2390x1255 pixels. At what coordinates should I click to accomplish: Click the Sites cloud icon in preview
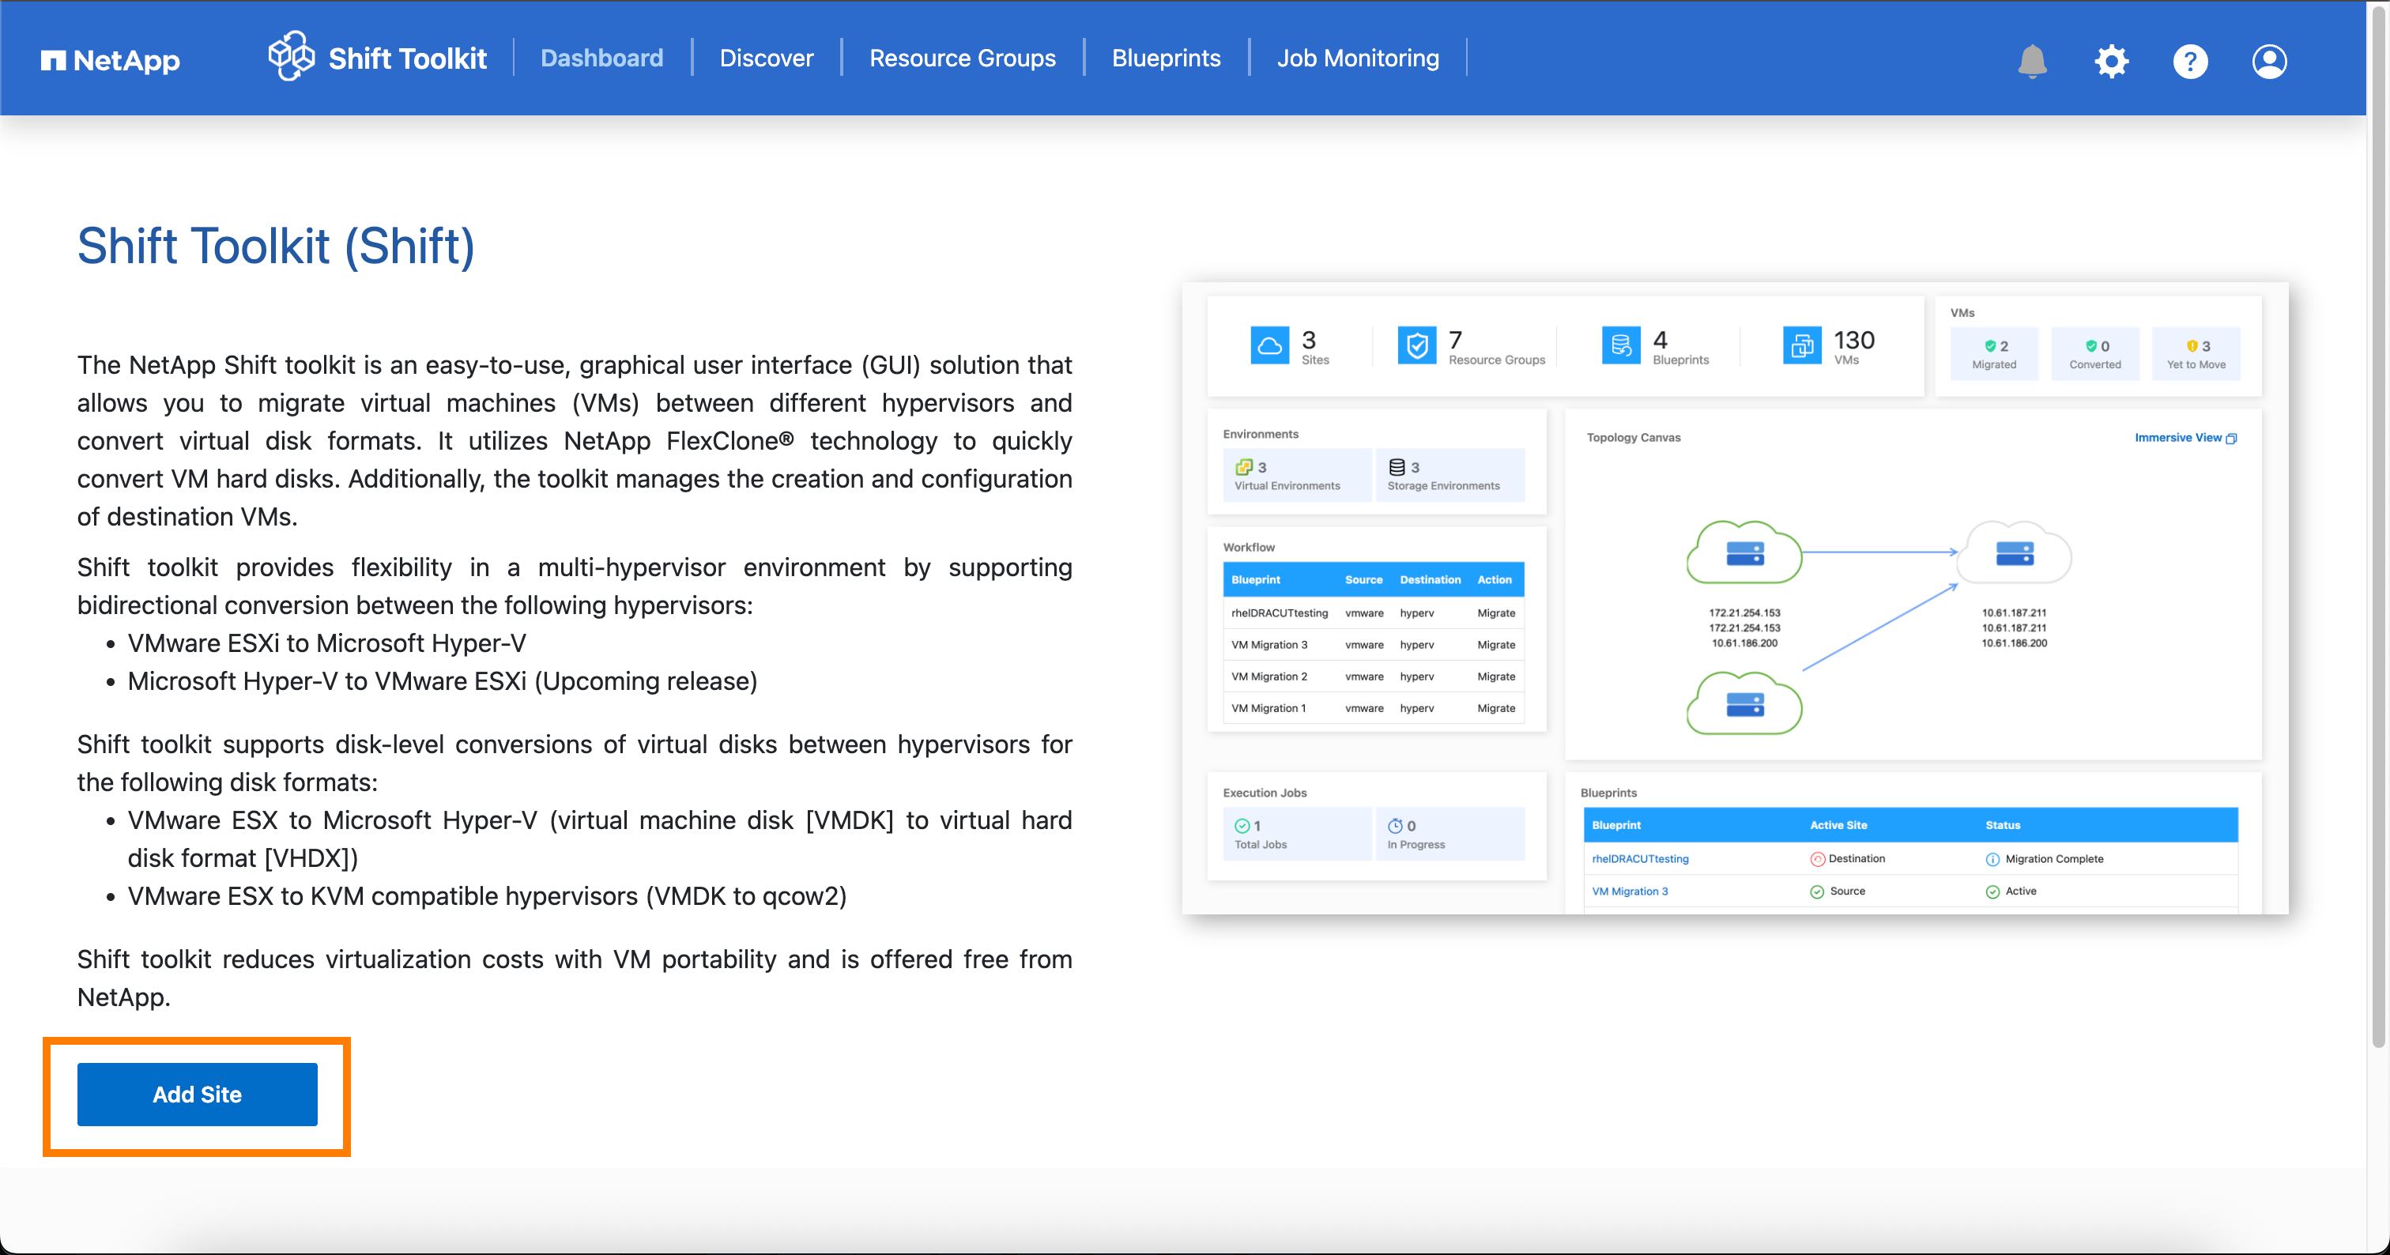pyautogui.click(x=1269, y=346)
